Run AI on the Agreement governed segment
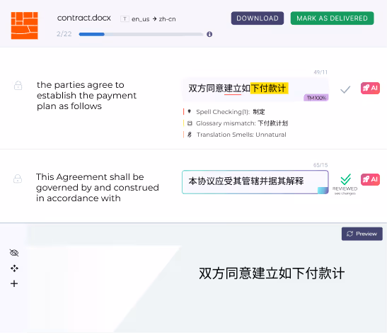 [370, 179]
